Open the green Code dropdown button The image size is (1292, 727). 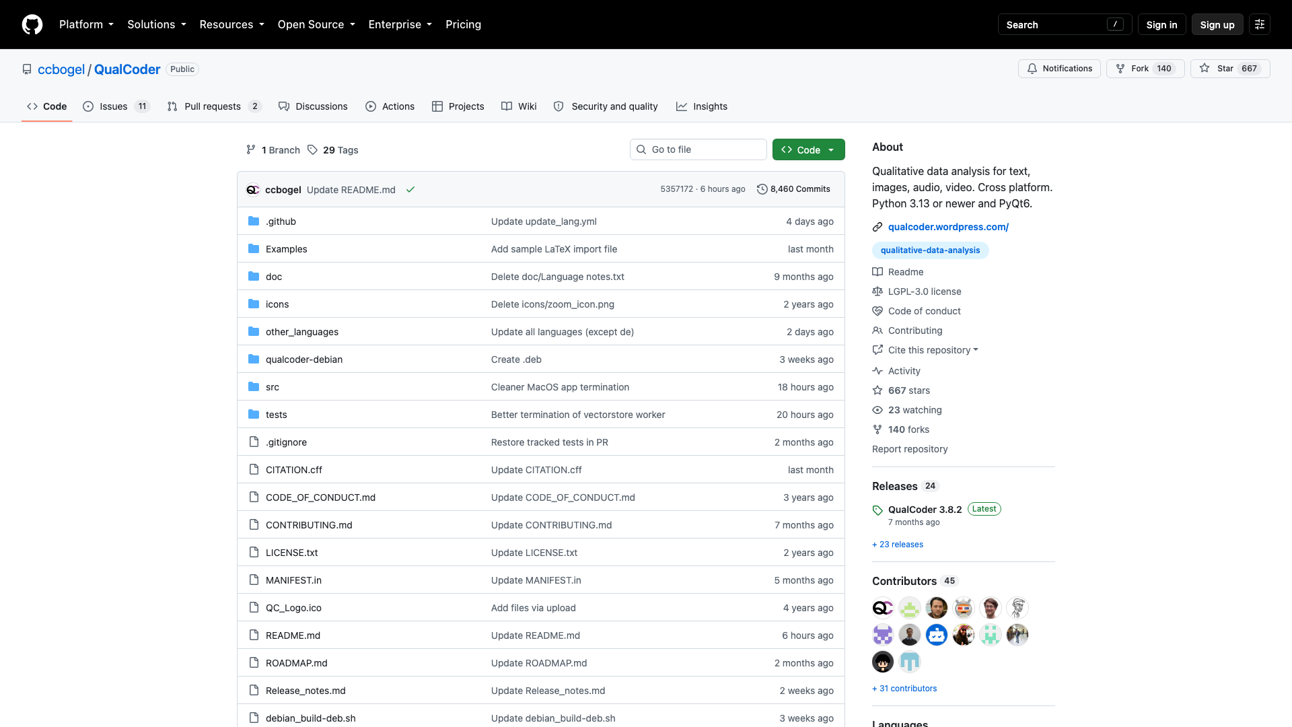(x=809, y=149)
